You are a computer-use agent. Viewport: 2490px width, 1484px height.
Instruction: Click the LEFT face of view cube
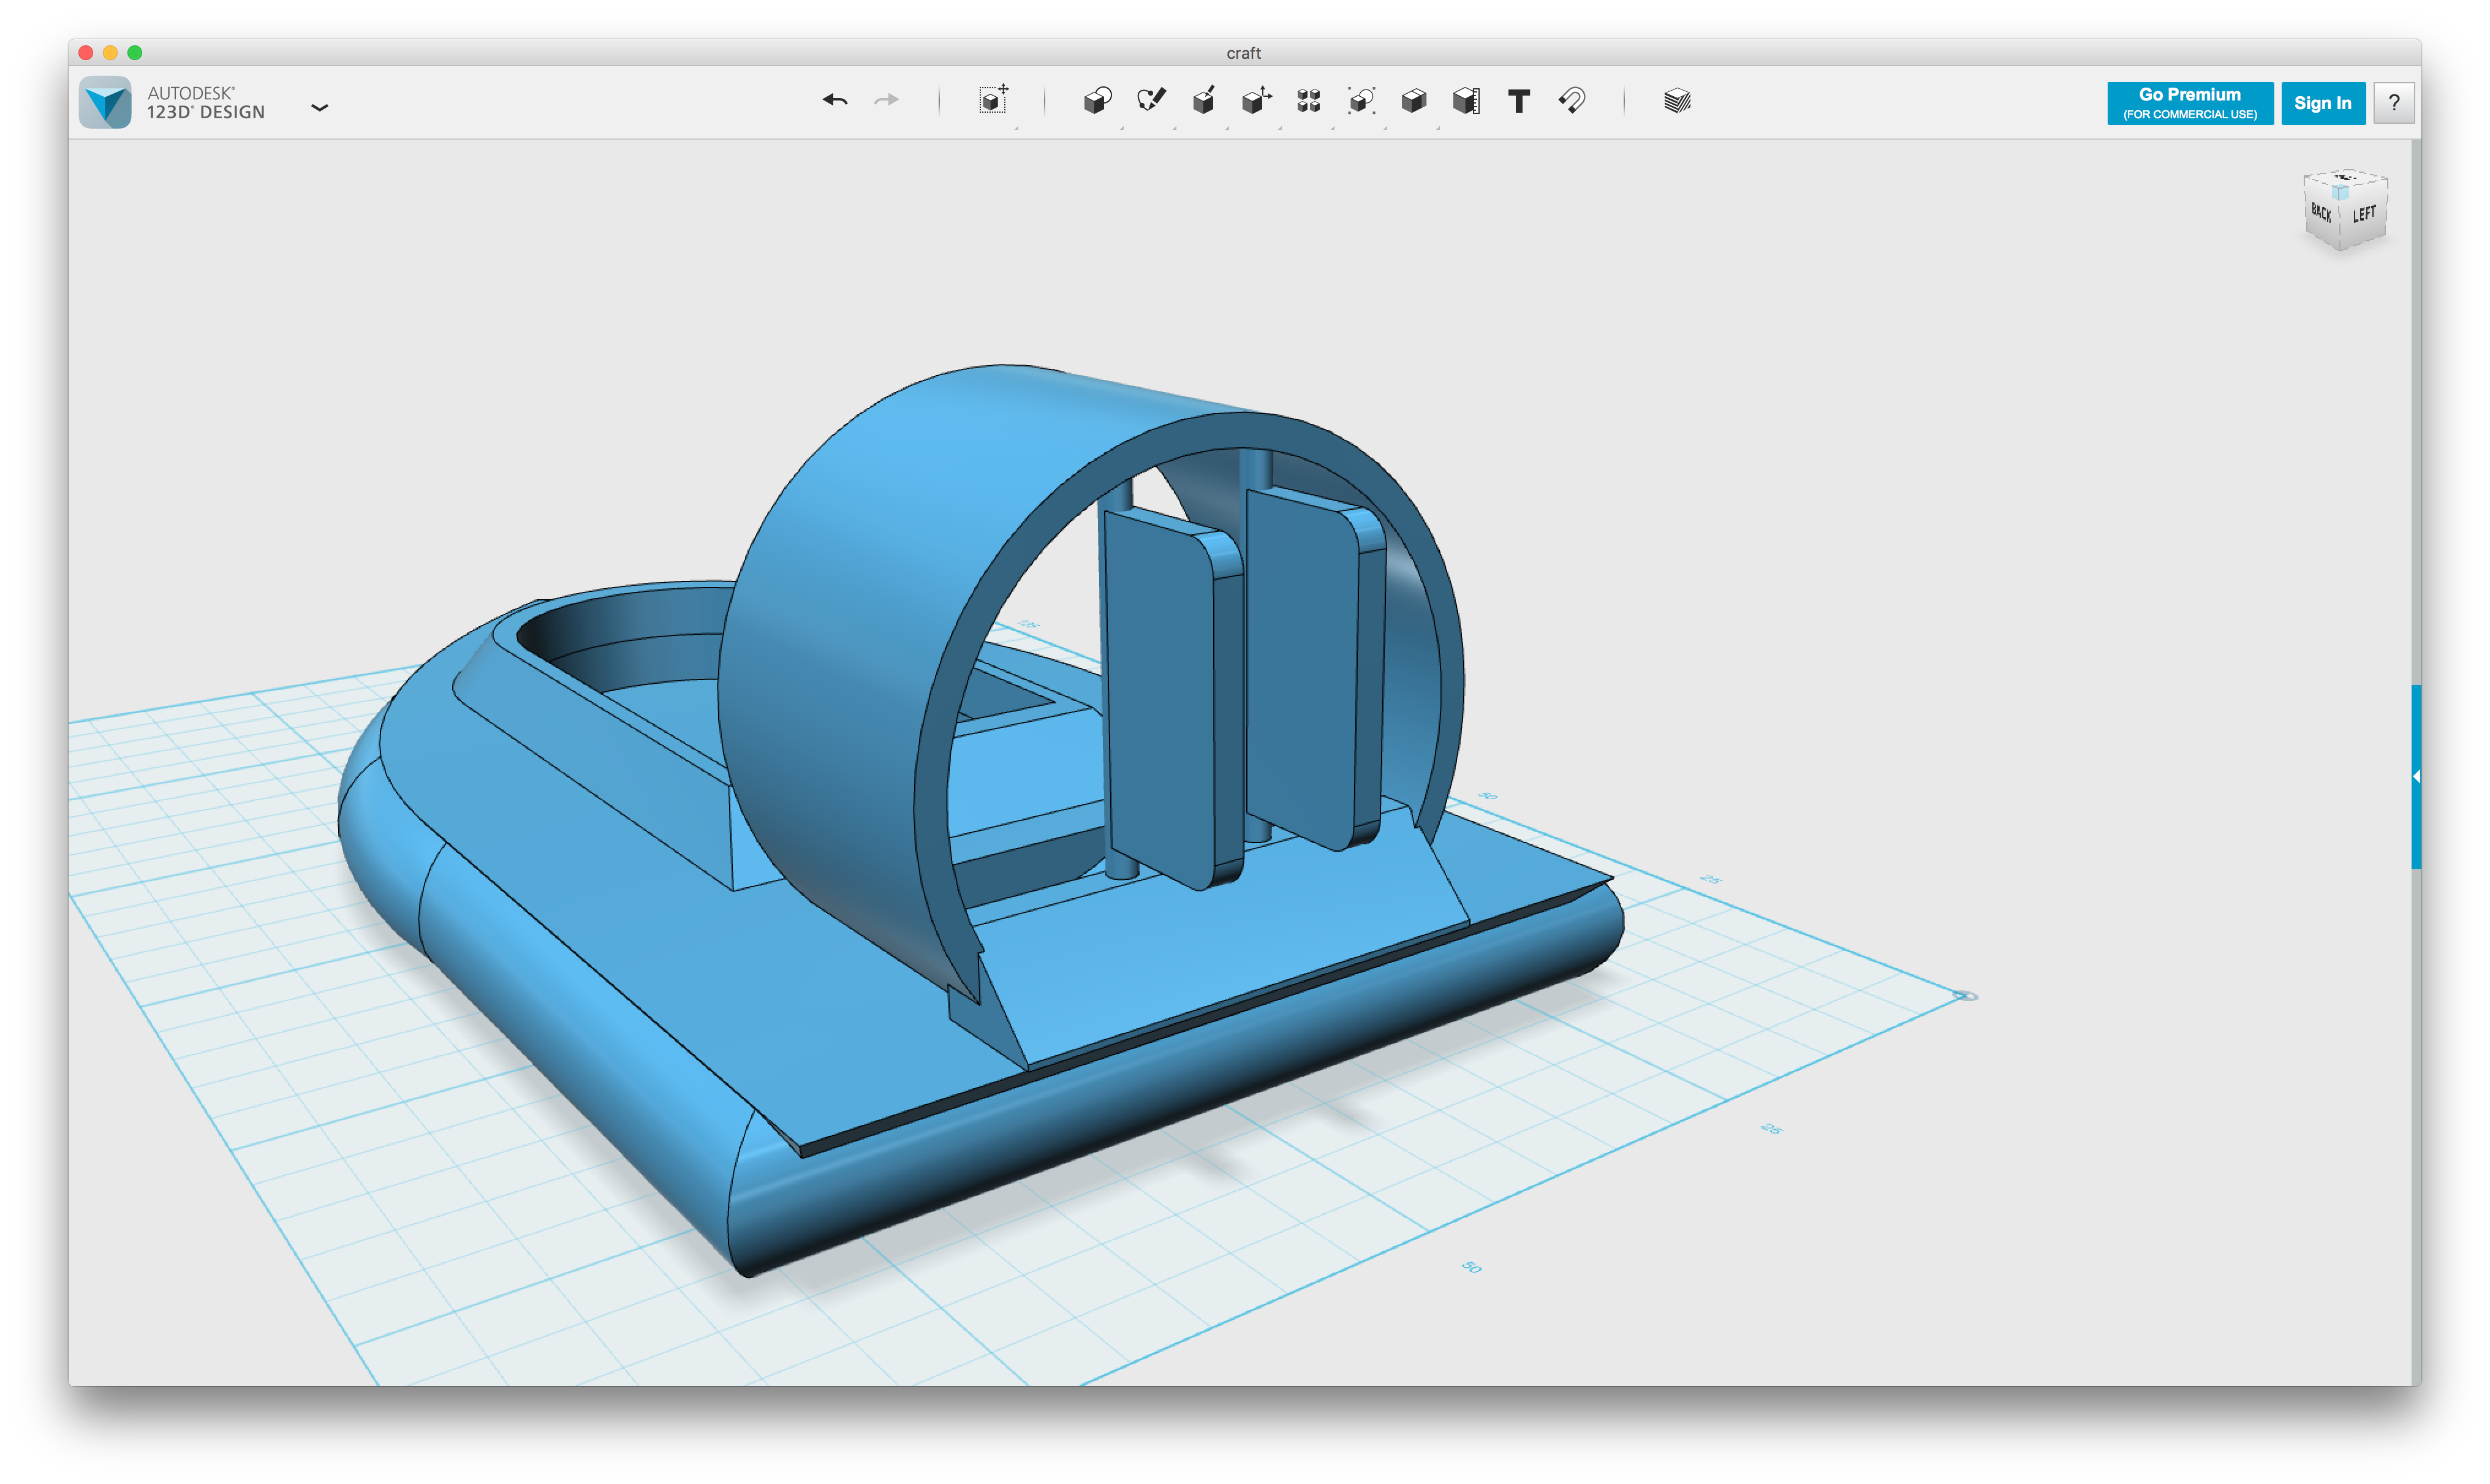pyautogui.click(x=2364, y=215)
